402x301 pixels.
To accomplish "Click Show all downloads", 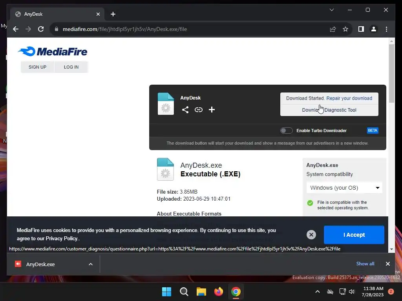I will click(365, 264).
